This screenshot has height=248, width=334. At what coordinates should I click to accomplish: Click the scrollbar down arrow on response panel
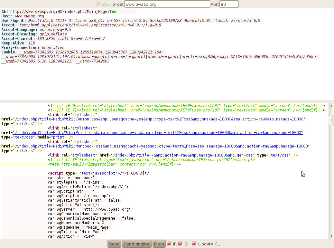point(332,235)
